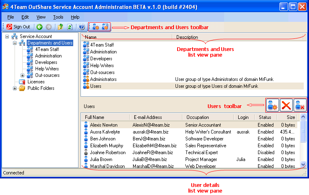The height and width of the screenshot is (195, 309).
Task: Expand the Out-sourcers tree node
Action: 22,75
